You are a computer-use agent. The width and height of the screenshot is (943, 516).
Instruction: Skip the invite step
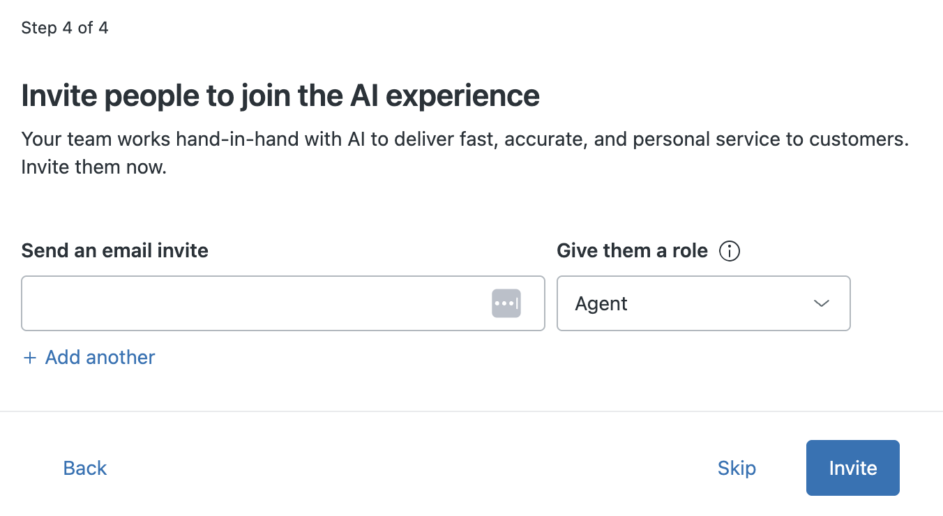click(737, 468)
